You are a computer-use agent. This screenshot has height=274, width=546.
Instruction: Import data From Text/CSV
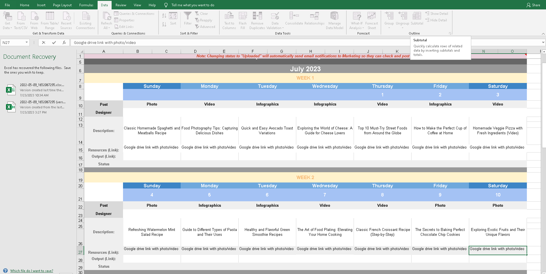click(21, 21)
